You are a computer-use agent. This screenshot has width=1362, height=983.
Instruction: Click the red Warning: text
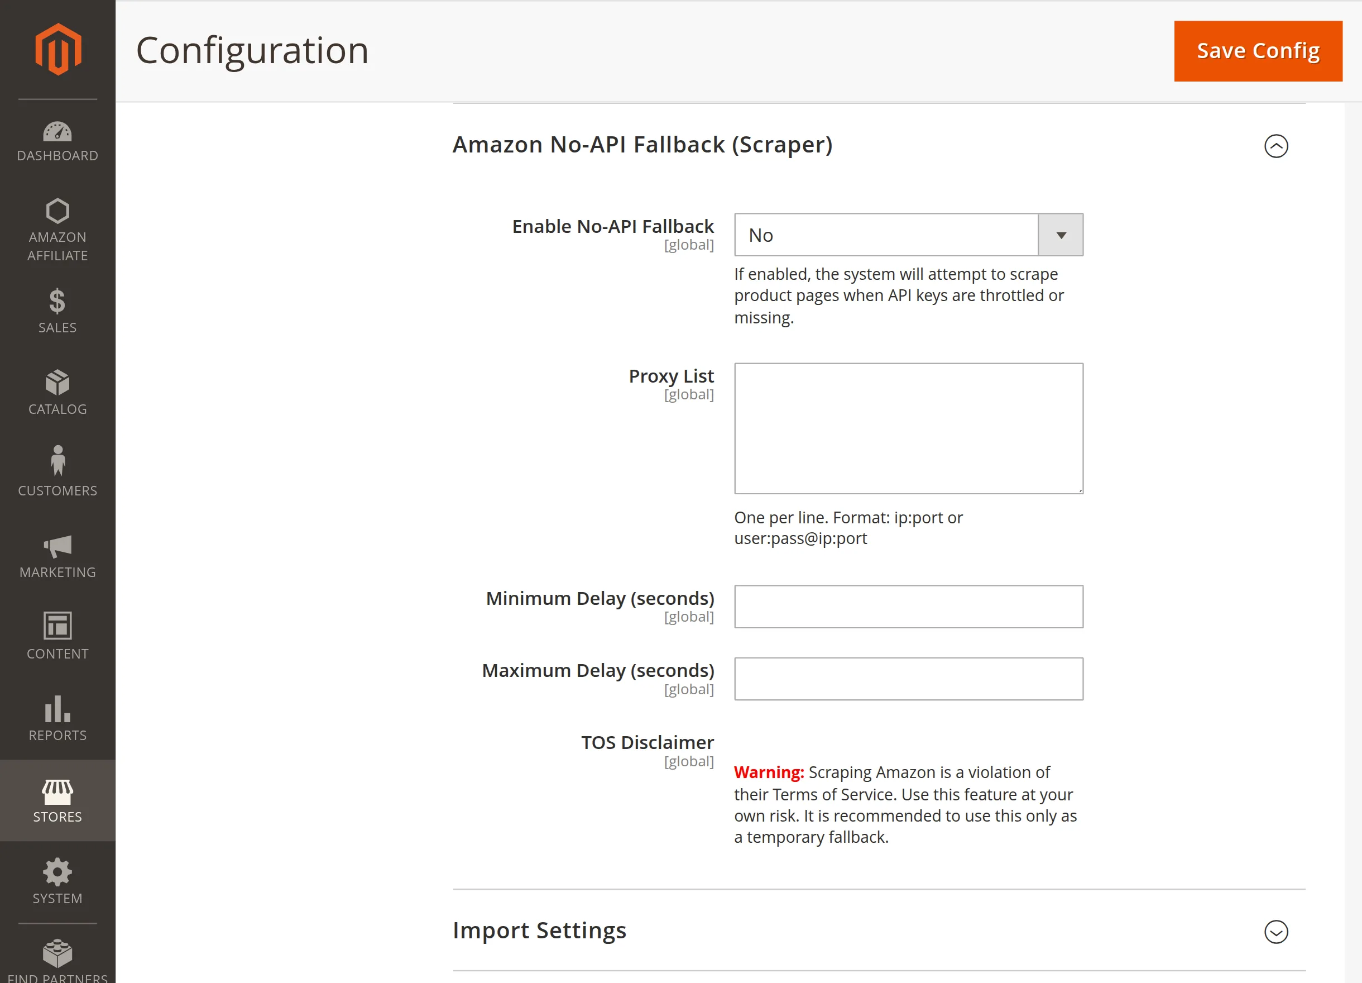click(769, 772)
